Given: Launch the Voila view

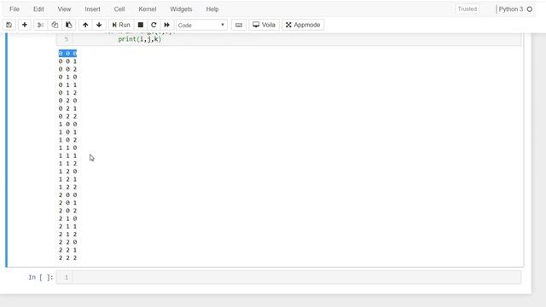Looking at the screenshot, I should coord(264,25).
